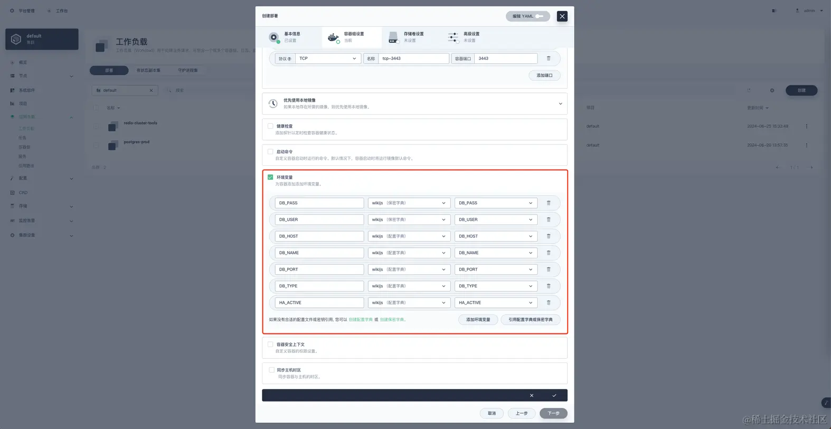
Task: Click the 创建配置字典 link
Action: [x=361, y=320]
